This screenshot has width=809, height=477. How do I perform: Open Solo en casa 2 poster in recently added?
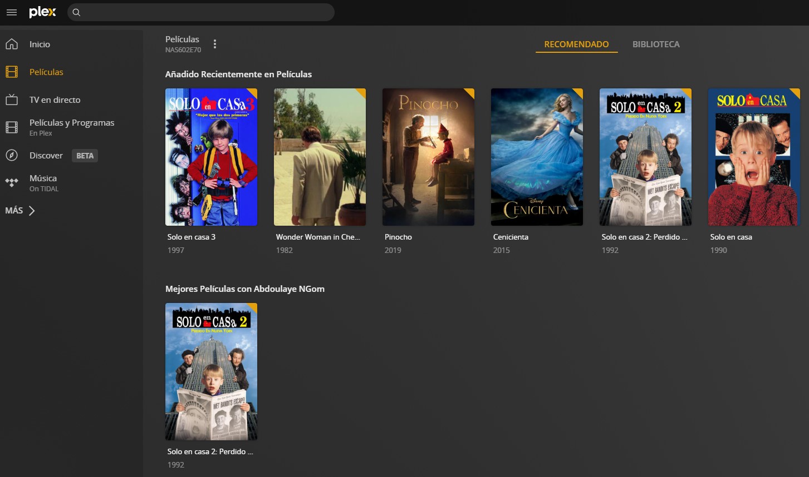pos(645,157)
